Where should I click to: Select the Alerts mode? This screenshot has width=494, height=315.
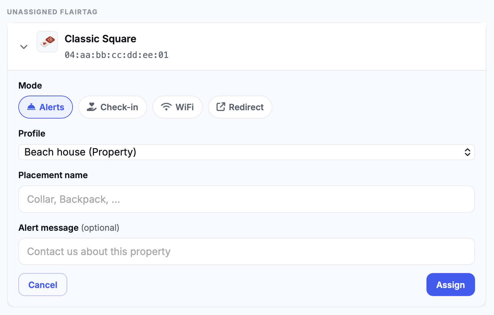click(46, 107)
